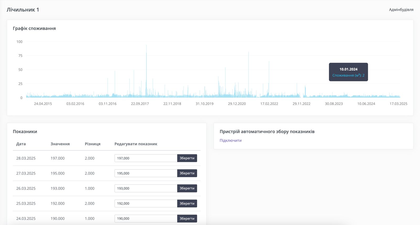
Task: Click the 29.12.2020 chart axis label
Action: coord(237,104)
